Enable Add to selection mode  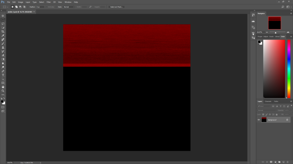pyautogui.click(x=16, y=7)
